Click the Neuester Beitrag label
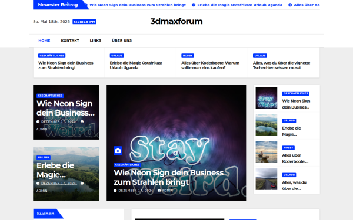Screen dimensions: 353x220 pos(58,5)
